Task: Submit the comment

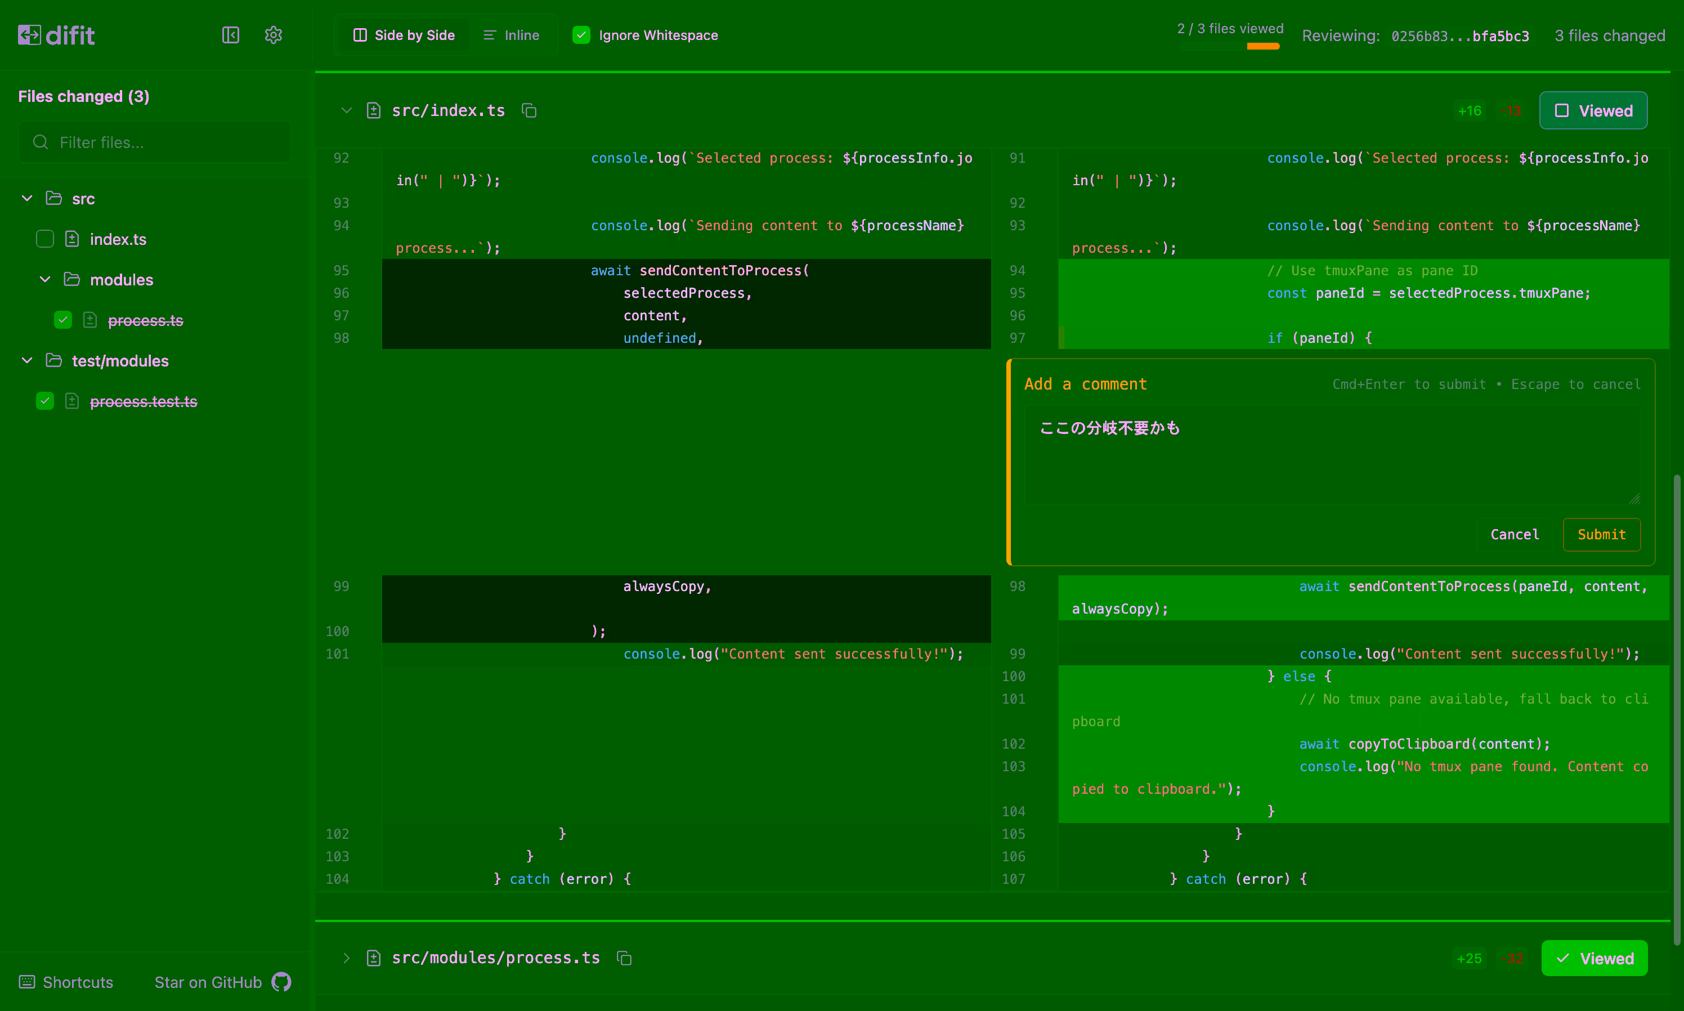Action: (1601, 534)
